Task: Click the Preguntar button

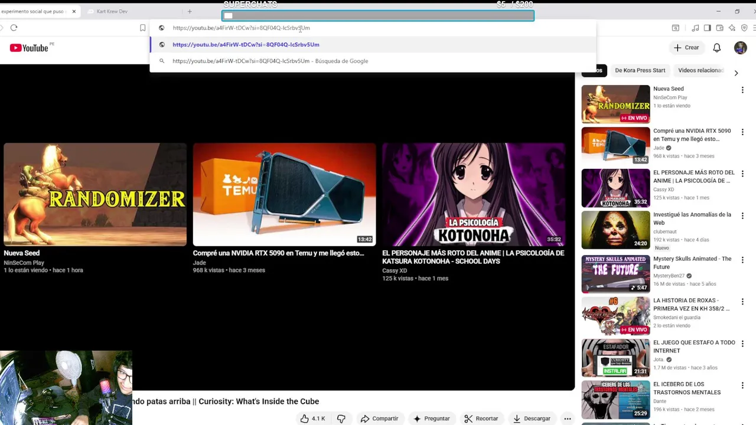Action: click(431, 419)
